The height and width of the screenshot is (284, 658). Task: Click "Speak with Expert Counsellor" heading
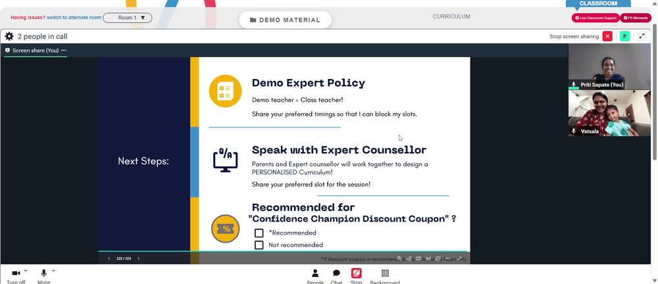(x=339, y=150)
